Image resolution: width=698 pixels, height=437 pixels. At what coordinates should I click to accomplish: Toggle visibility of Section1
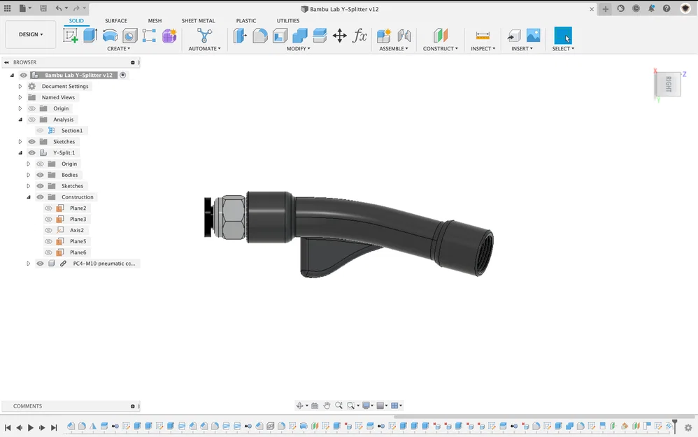click(x=40, y=131)
